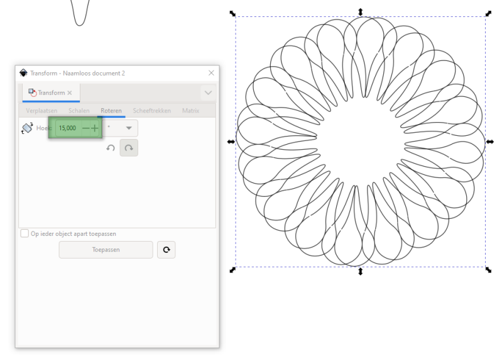Click the minus stepper of the Hoek field

coord(86,128)
